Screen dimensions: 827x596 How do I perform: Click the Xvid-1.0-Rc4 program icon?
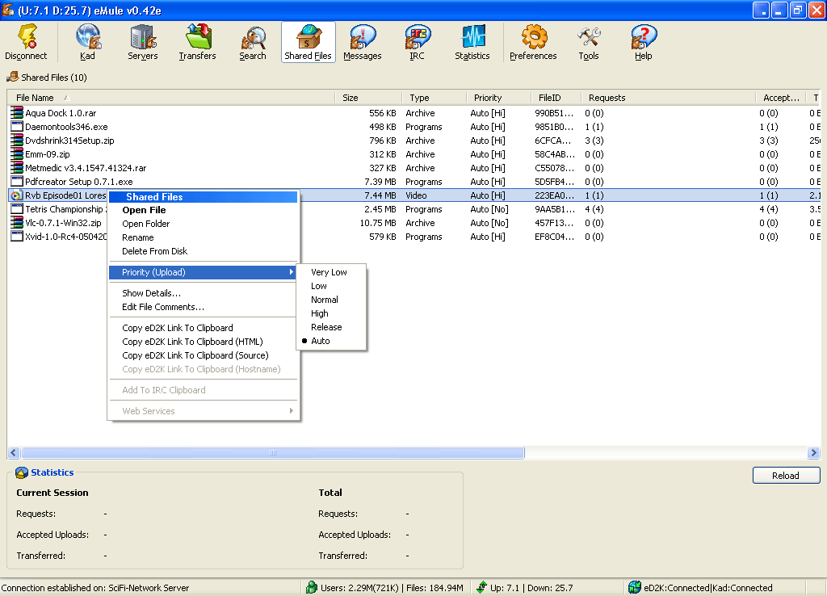coord(17,237)
